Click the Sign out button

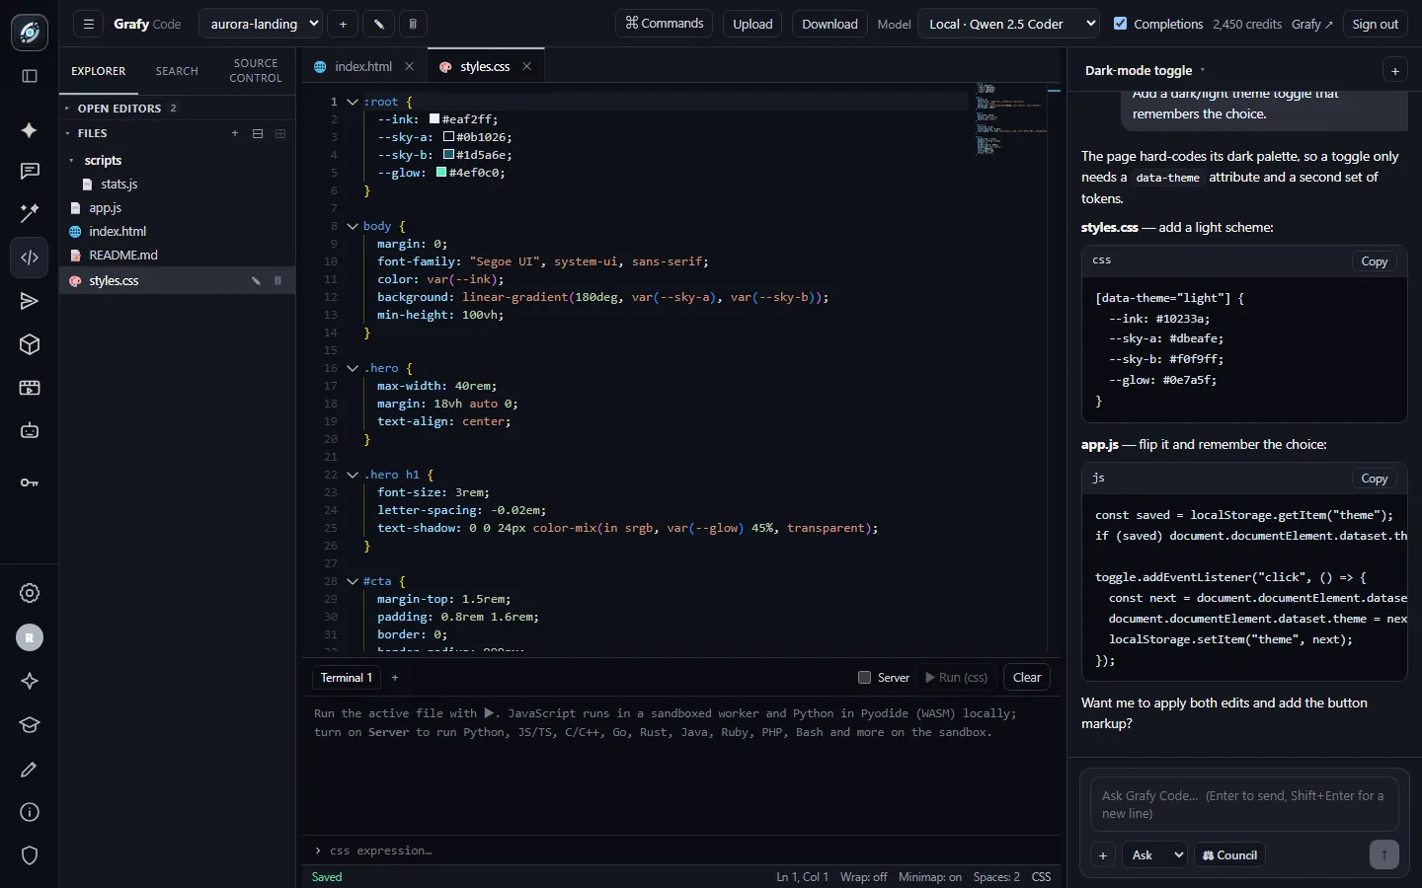pyautogui.click(x=1376, y=24)
